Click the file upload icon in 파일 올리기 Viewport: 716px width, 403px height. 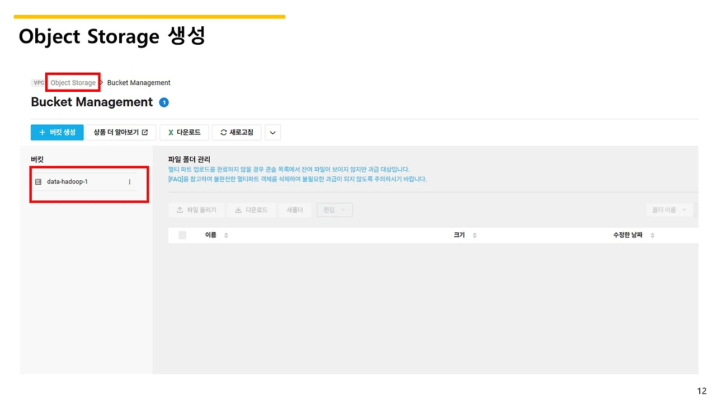coord(180,209)
